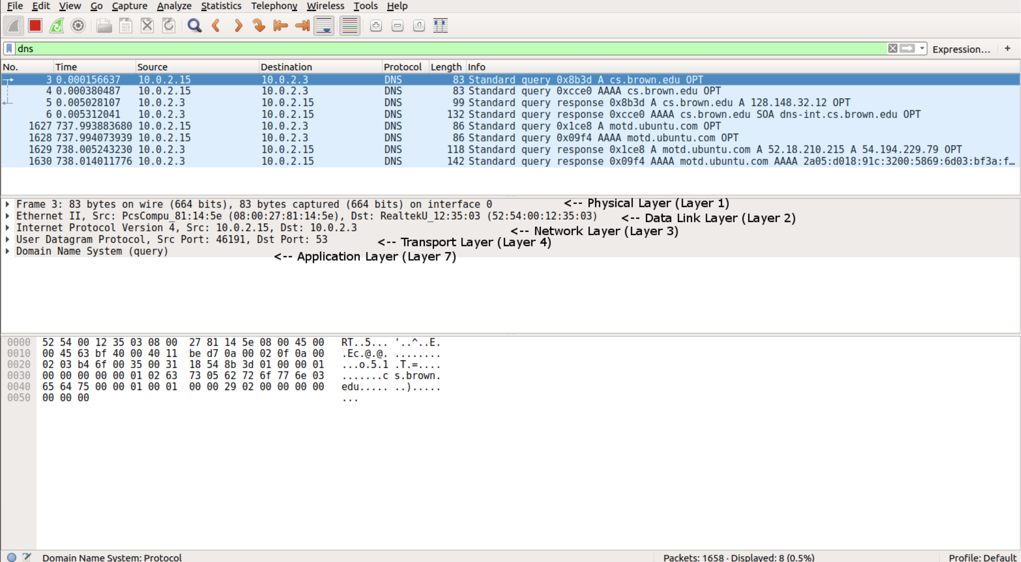1021x562 pixels.
Task: Toggle packet list colorization
Action: (x=350, y=25)
